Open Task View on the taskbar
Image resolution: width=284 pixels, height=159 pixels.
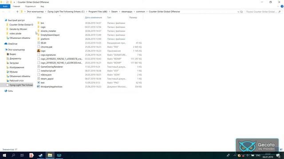[x=22, y=155]
